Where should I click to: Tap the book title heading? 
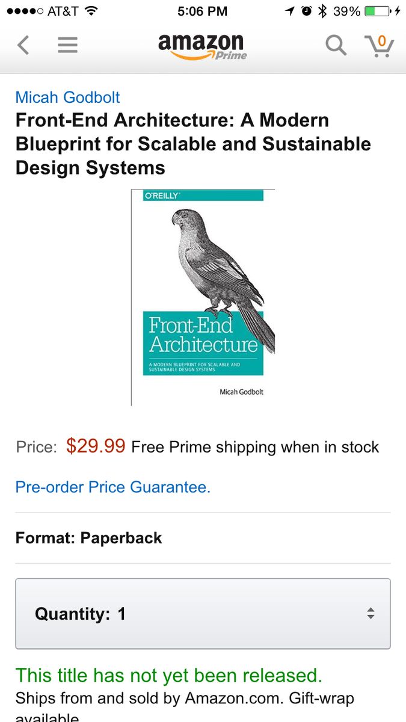[193, 144]
